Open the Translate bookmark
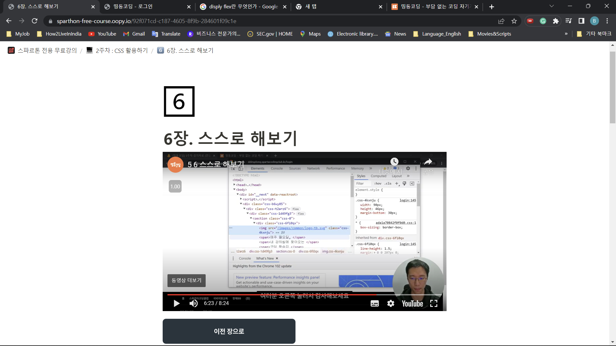The width and height of the screenshot is (616, 346). click(166, 34)
